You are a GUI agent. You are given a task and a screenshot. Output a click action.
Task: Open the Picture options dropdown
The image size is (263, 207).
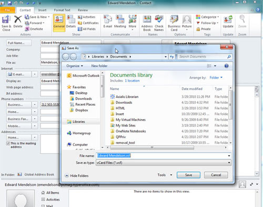coord(187,30)
